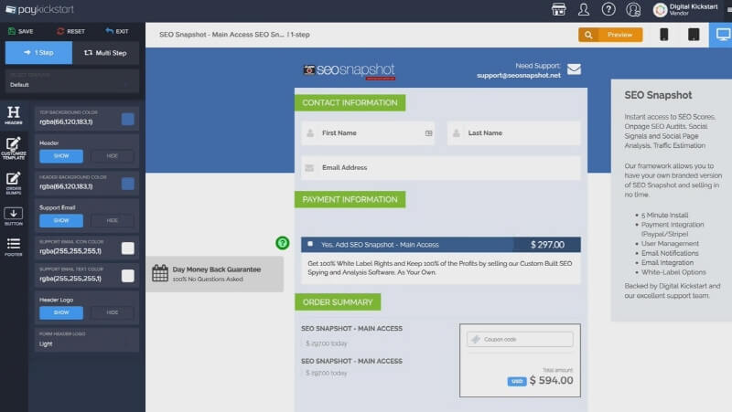Click the First Name autofill icon
This screenshot has height=412, width=732.
428,133
